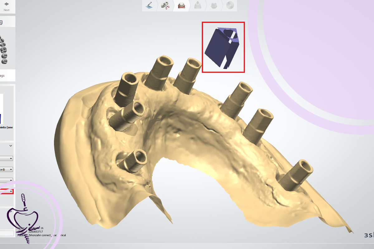The width and height of the screenshot is (374, 249).
Task: Open the crown insertion direction step
Action: [x=197, y=5]
